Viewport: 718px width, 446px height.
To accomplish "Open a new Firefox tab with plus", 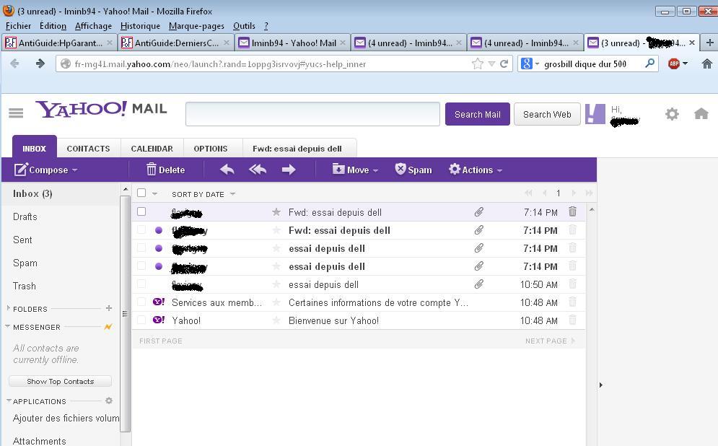I will 709,43.
